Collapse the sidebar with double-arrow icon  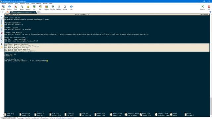click(x=2, y=17)
